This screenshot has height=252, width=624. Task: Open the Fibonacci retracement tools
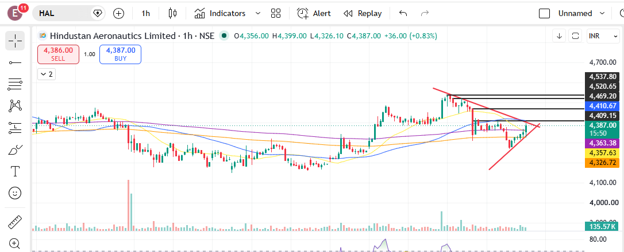click(x=15, y=84)
